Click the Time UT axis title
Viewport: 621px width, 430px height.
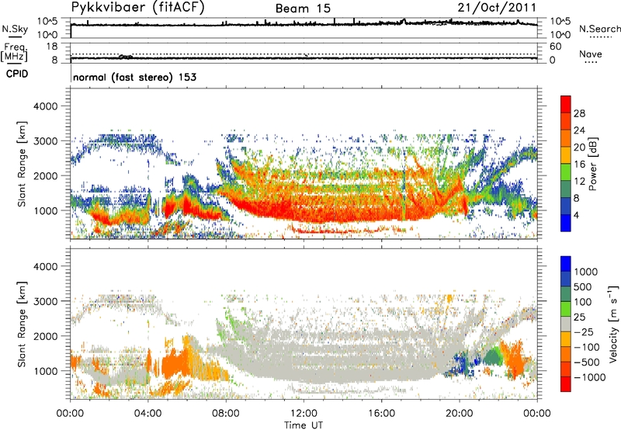tap(304, 425)
